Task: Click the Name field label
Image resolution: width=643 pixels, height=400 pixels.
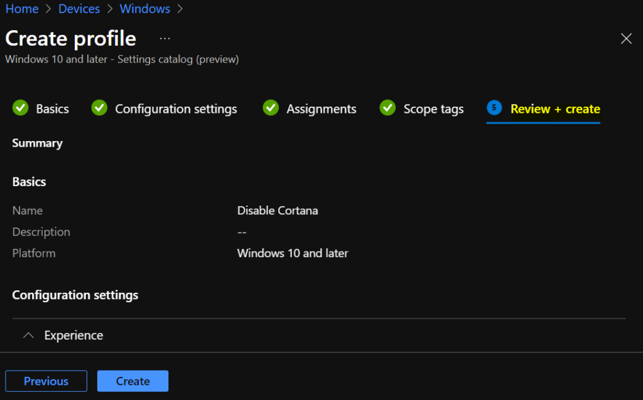Action: click(28, 211)
